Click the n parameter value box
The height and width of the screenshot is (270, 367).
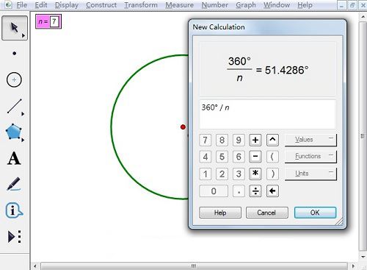coord(54,21)
